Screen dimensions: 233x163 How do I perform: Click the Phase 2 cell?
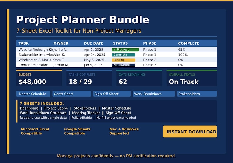click(150, 60)
